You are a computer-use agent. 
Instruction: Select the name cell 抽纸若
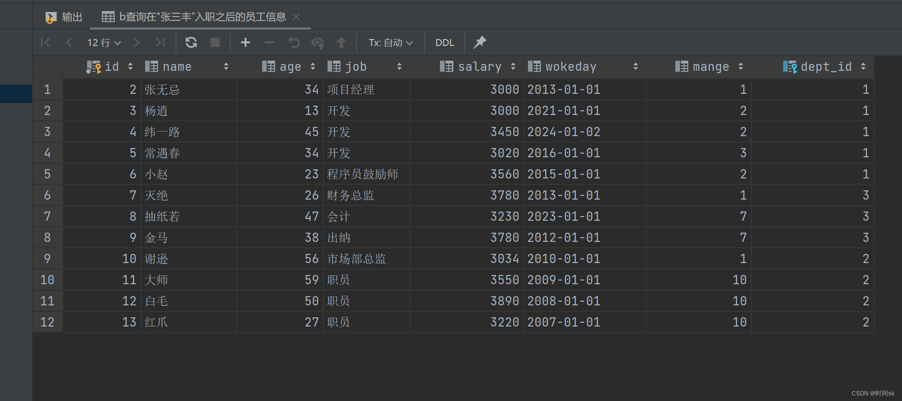click(x=188, y=217)
